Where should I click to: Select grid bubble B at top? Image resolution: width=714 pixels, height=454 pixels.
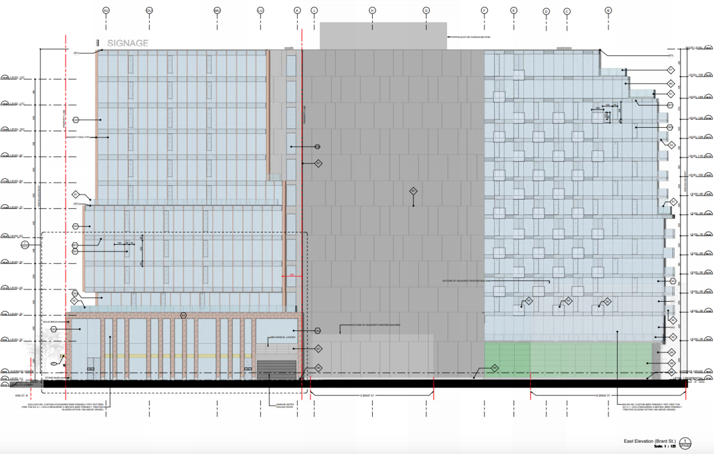609,11
